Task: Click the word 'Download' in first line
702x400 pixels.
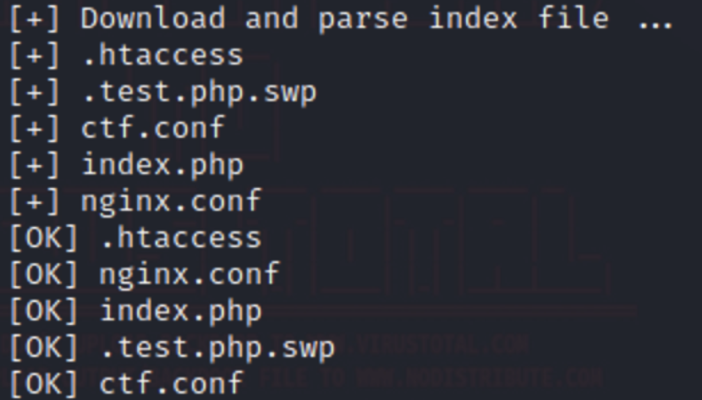Action: 153,19
